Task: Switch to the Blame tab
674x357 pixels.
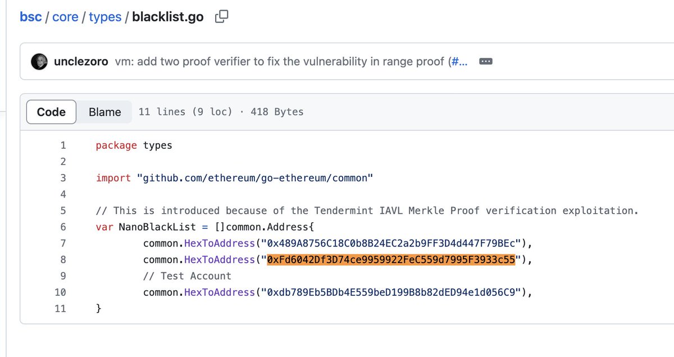Action: [105, 112]
